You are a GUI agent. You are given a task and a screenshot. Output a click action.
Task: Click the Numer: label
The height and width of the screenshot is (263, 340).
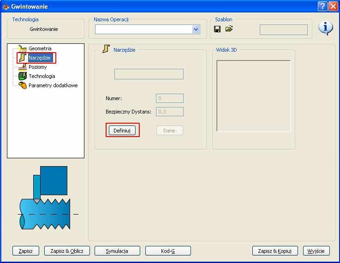(x=114, y=98)
